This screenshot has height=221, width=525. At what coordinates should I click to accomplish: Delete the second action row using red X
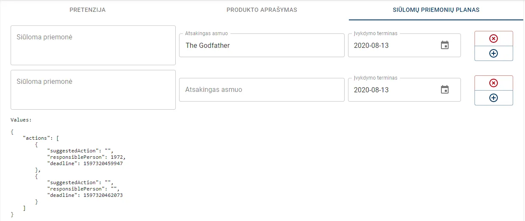click(x=494, y=83)
